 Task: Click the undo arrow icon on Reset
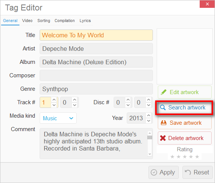click(188, 172)
